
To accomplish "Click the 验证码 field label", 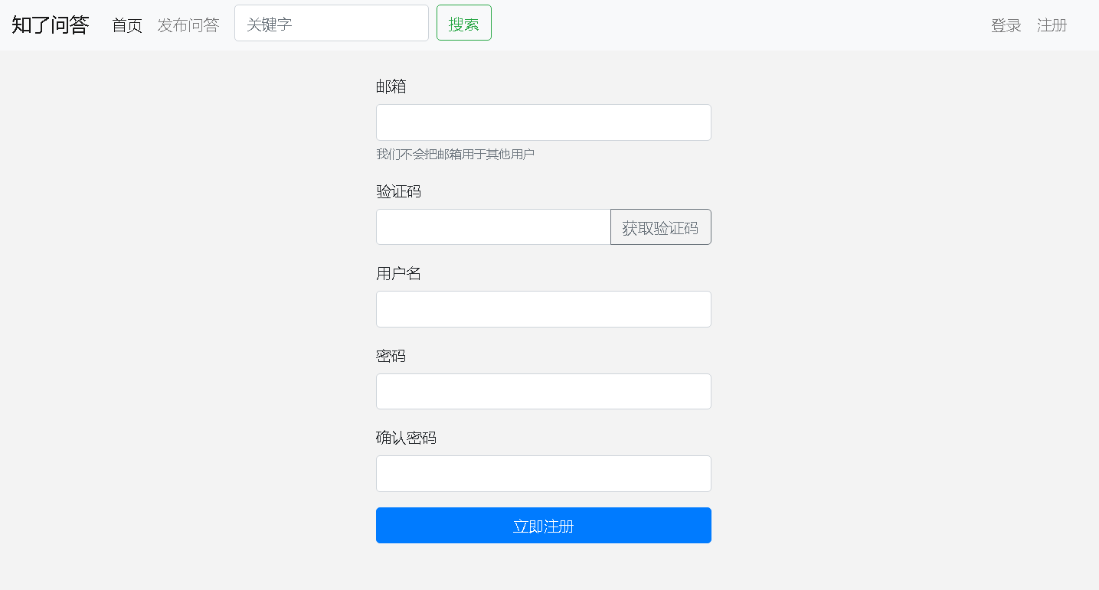I will [x=398, y=191].
